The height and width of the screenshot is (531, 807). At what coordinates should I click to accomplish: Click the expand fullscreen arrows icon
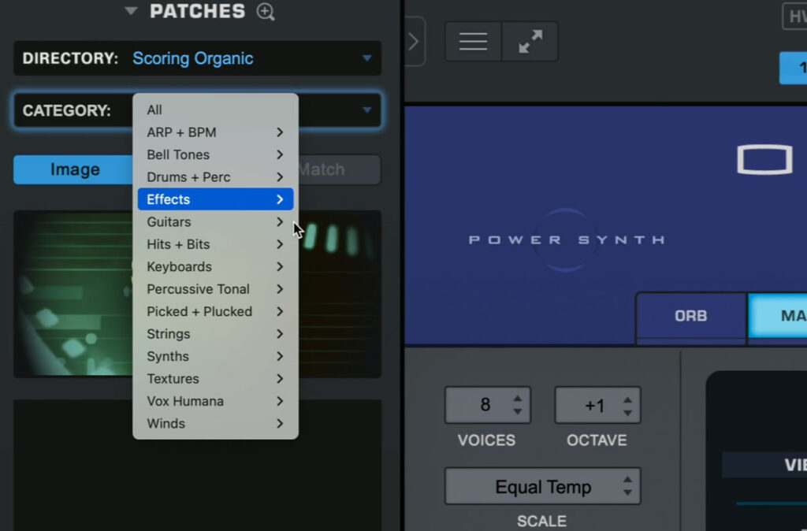530,42
